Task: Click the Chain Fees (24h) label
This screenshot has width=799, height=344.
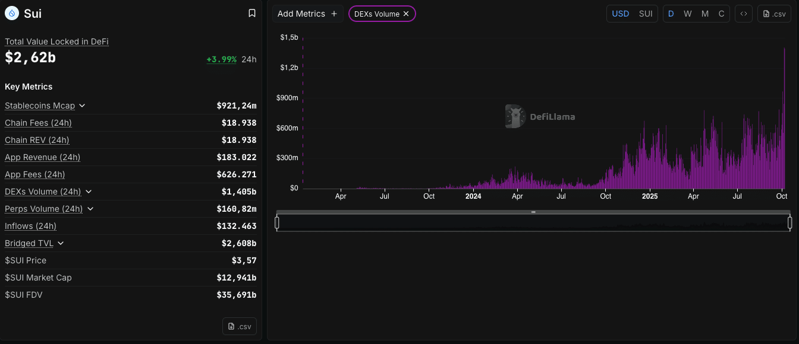Action: (38, 123)
